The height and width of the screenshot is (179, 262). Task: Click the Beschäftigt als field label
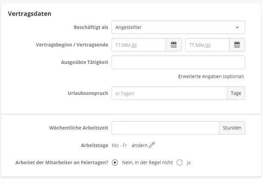(91, 28)
